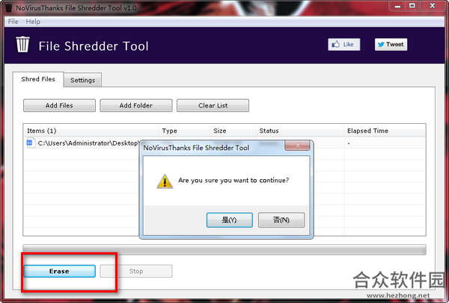Click the 'Are you sure you want to continue?' text
449x303 pixels.
click(x=233, y=181)
